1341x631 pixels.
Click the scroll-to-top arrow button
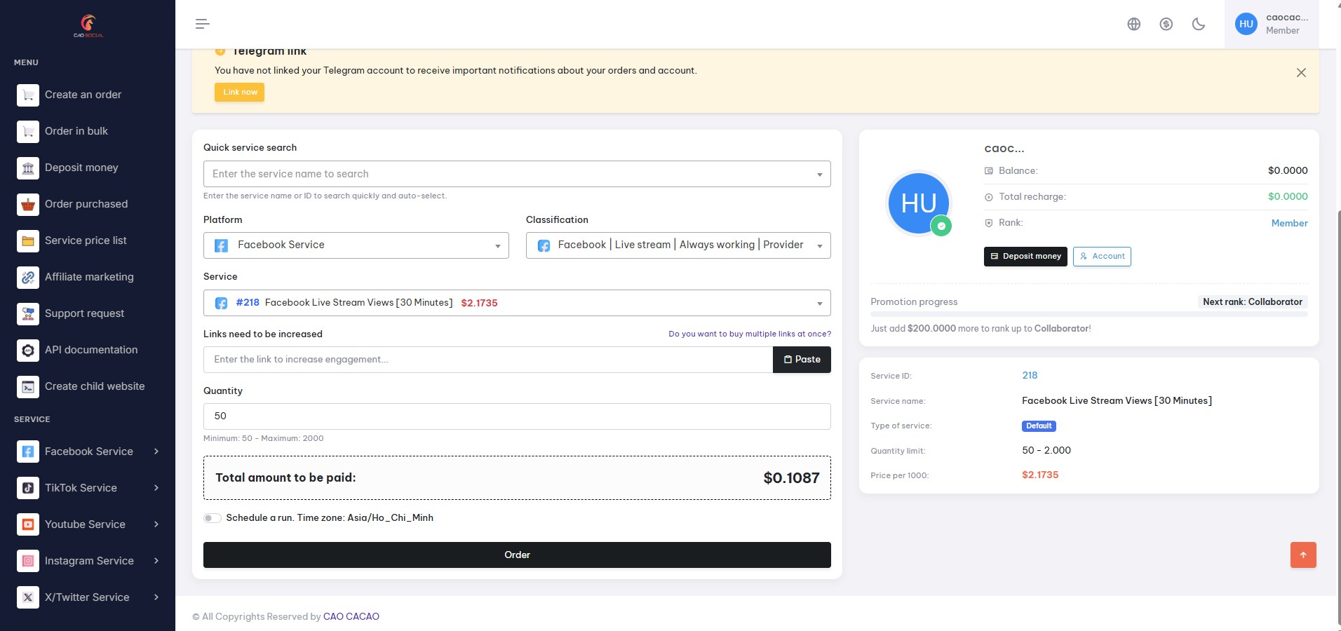(x=1303, y=555)
